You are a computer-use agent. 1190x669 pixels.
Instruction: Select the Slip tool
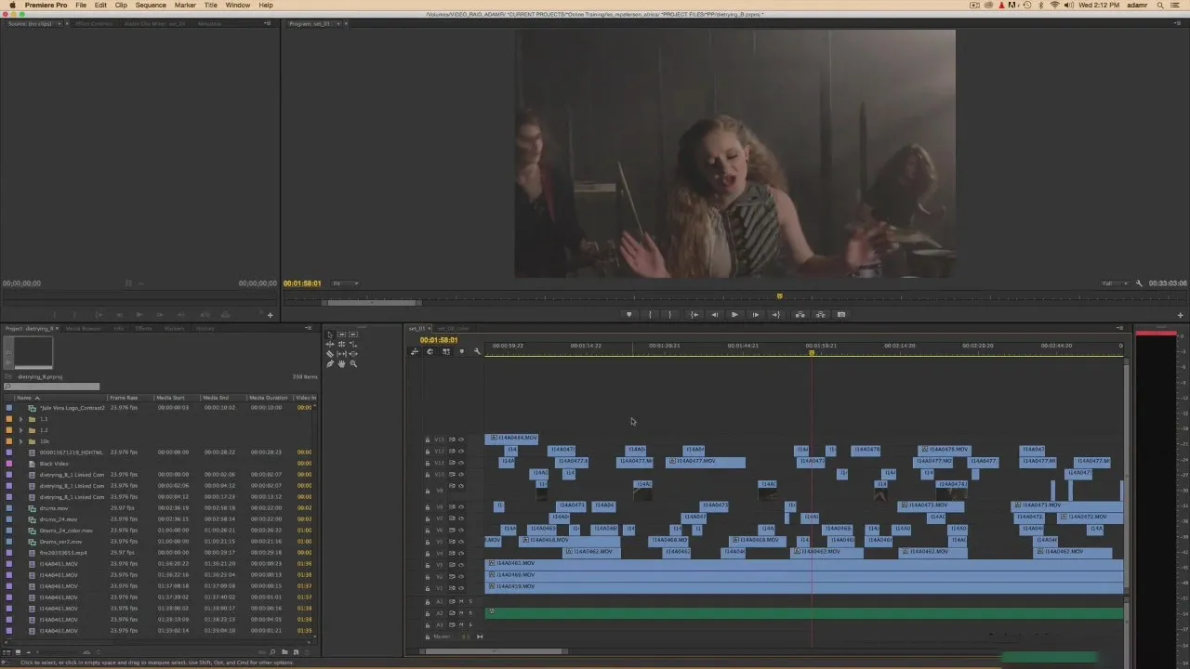(x=341, y=354)
